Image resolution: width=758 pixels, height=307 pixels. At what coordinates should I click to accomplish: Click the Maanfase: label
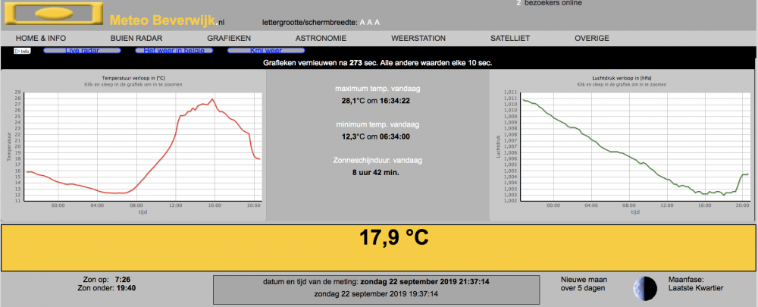coord(684,280)
